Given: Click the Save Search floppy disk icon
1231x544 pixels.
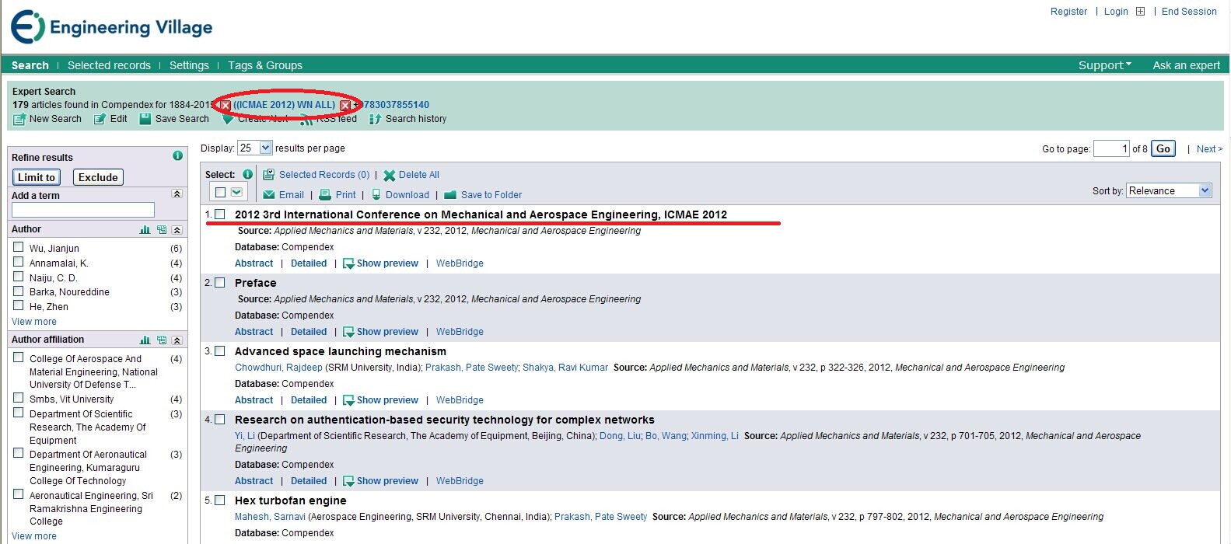Looking at the screenshot, I should pyautogui.click(x=145, y=119).
